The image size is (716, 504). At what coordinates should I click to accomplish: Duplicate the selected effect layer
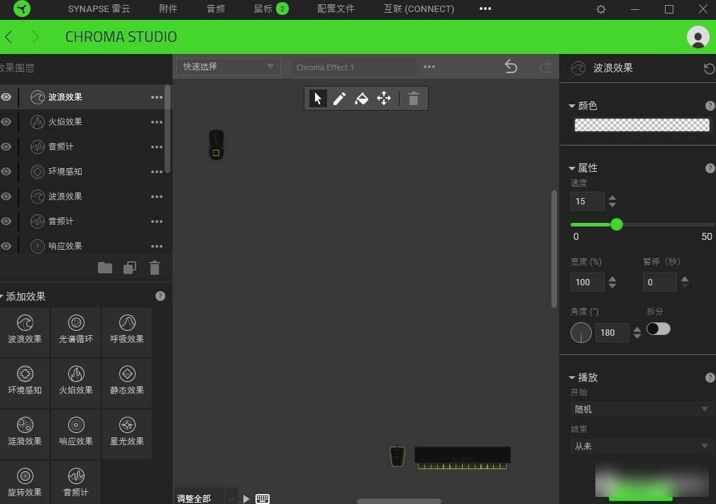pos(130,268)
